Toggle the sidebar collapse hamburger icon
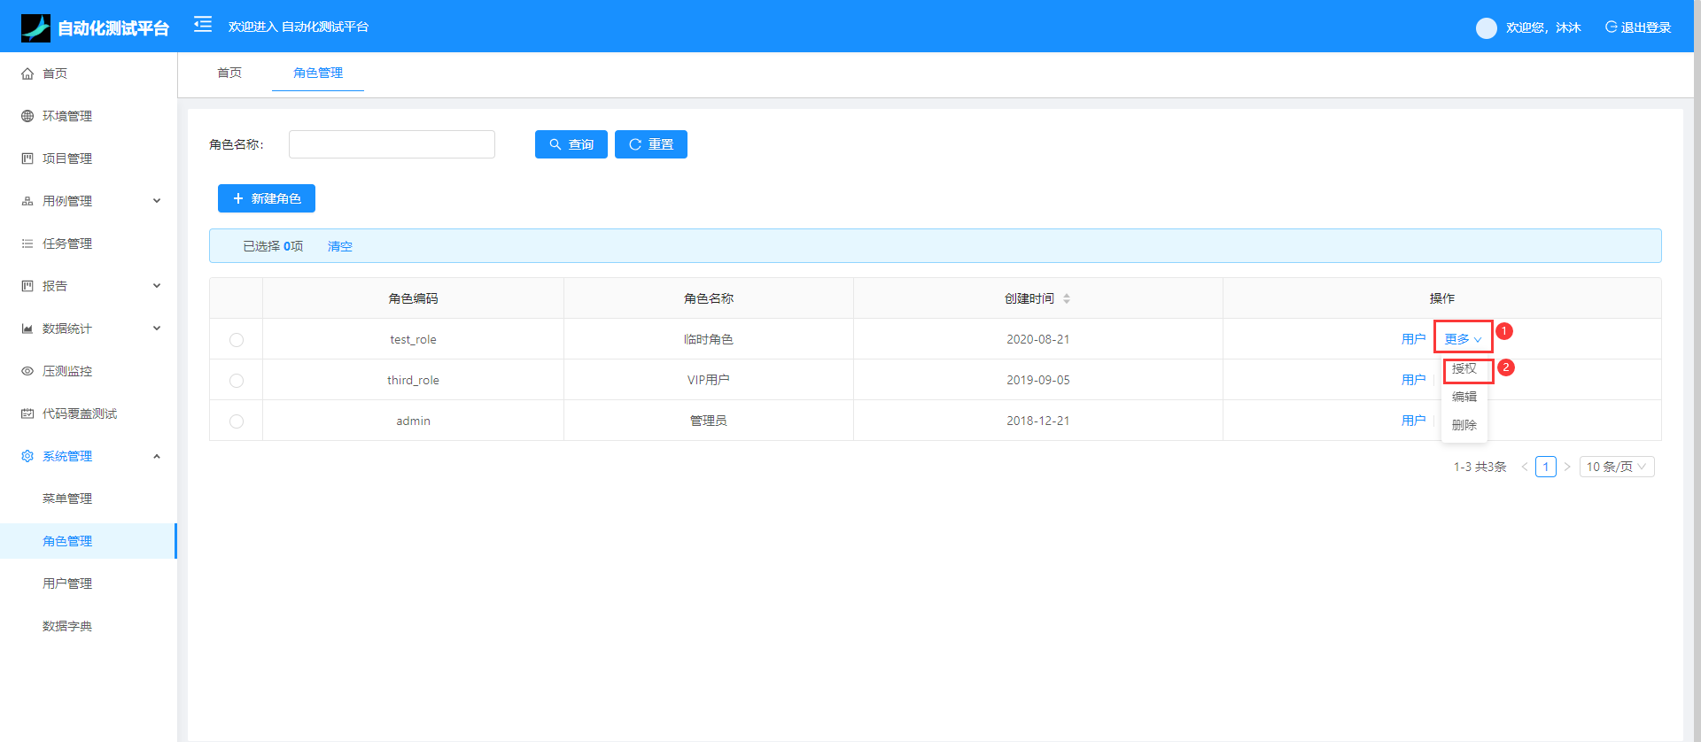The image size is (1701, 742). (x=203, y=24)
